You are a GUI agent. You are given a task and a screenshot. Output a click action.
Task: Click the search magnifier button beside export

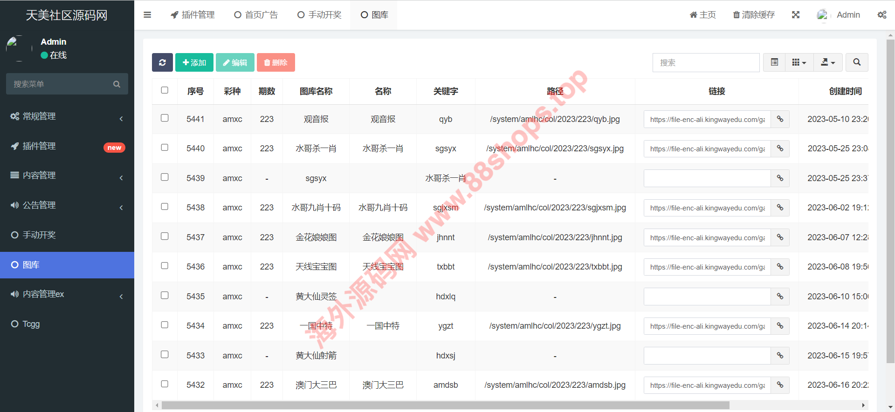pos(857,62)
